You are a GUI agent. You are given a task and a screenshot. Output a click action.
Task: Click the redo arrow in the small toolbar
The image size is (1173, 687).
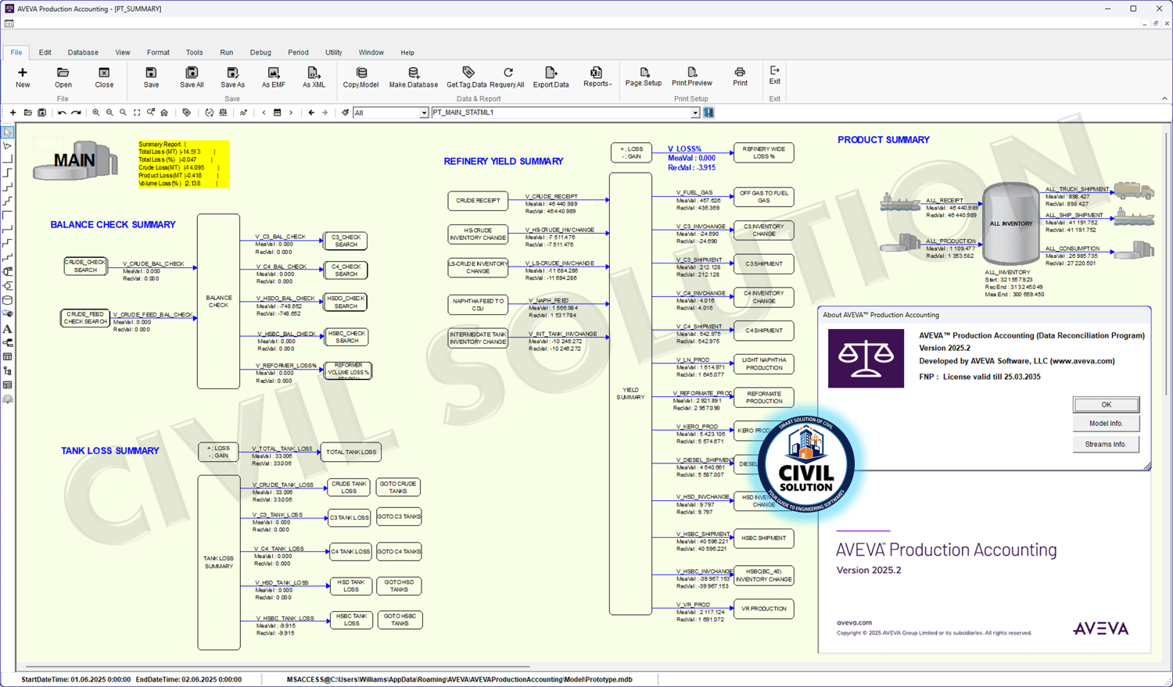click(76, 113)
